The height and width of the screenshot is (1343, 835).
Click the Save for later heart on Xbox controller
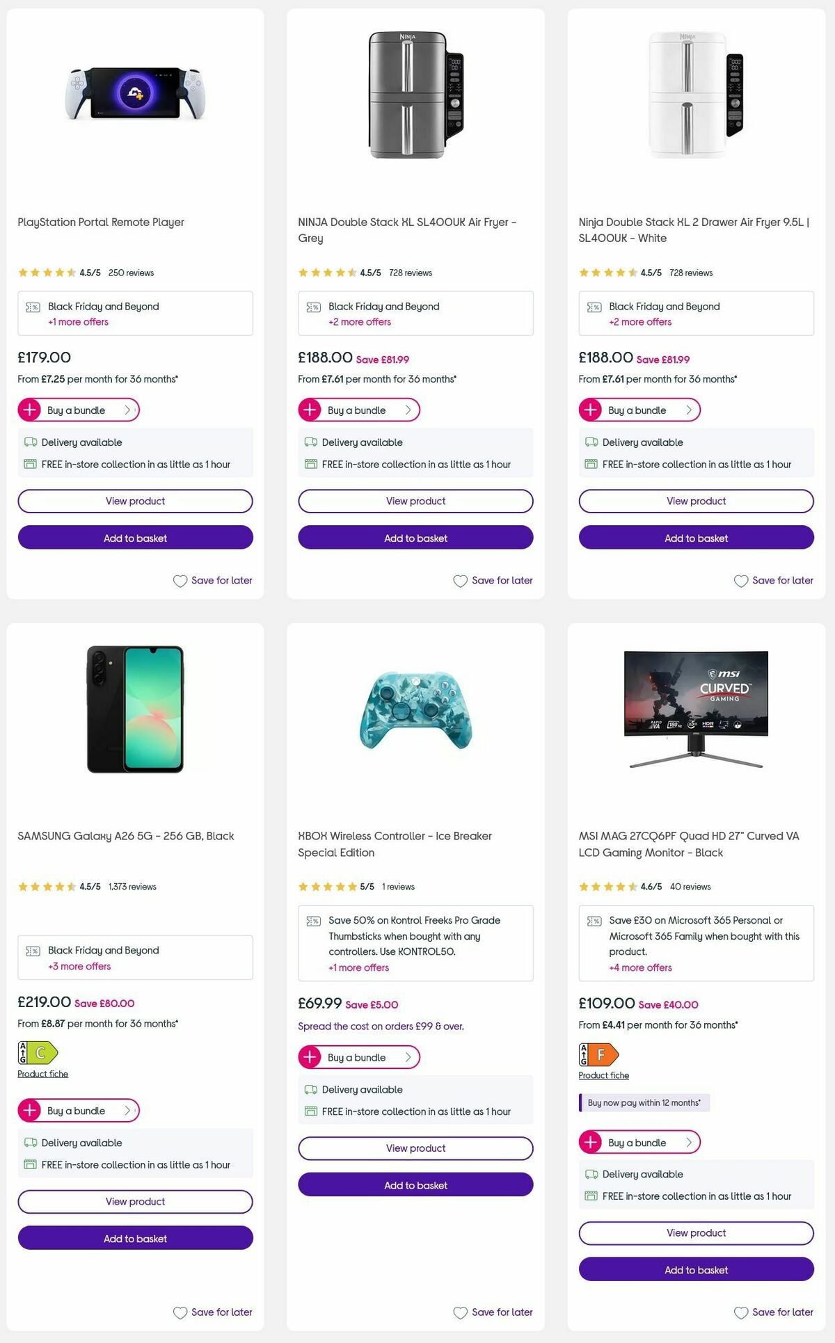tap(460, 1312)
